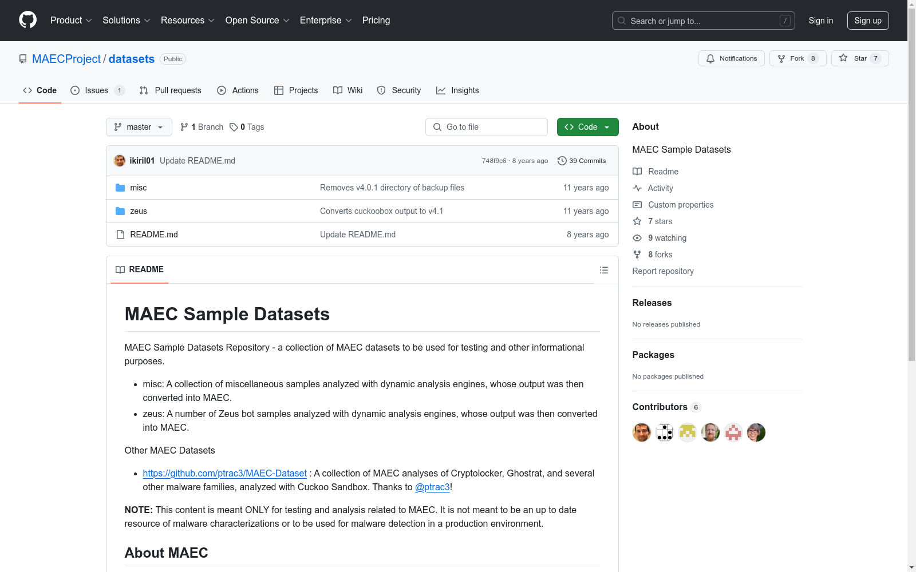
Task: Open the Contributors heading link
Action: [x=666, y=407]
